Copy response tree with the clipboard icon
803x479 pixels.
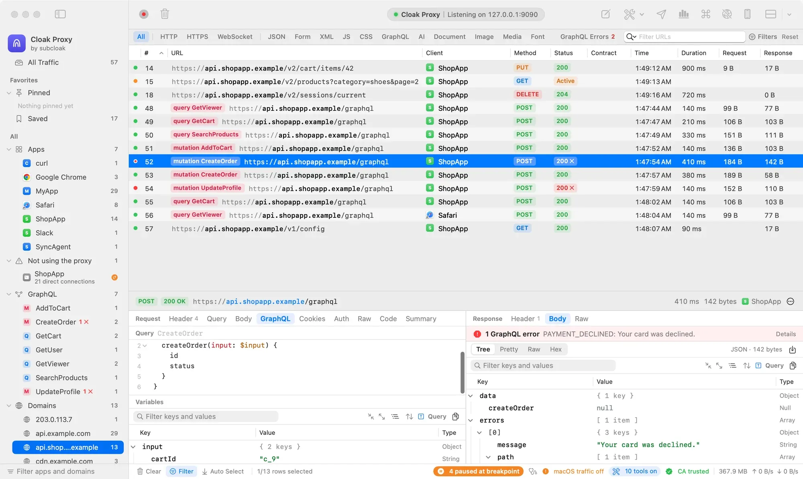793,366
